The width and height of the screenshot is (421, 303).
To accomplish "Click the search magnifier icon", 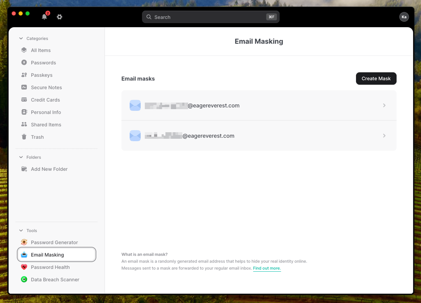I will [x=149, y=17].
